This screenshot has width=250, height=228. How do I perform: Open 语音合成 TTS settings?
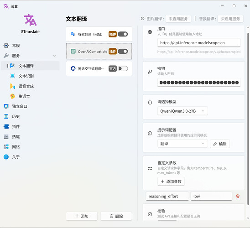tap(30, 86)
